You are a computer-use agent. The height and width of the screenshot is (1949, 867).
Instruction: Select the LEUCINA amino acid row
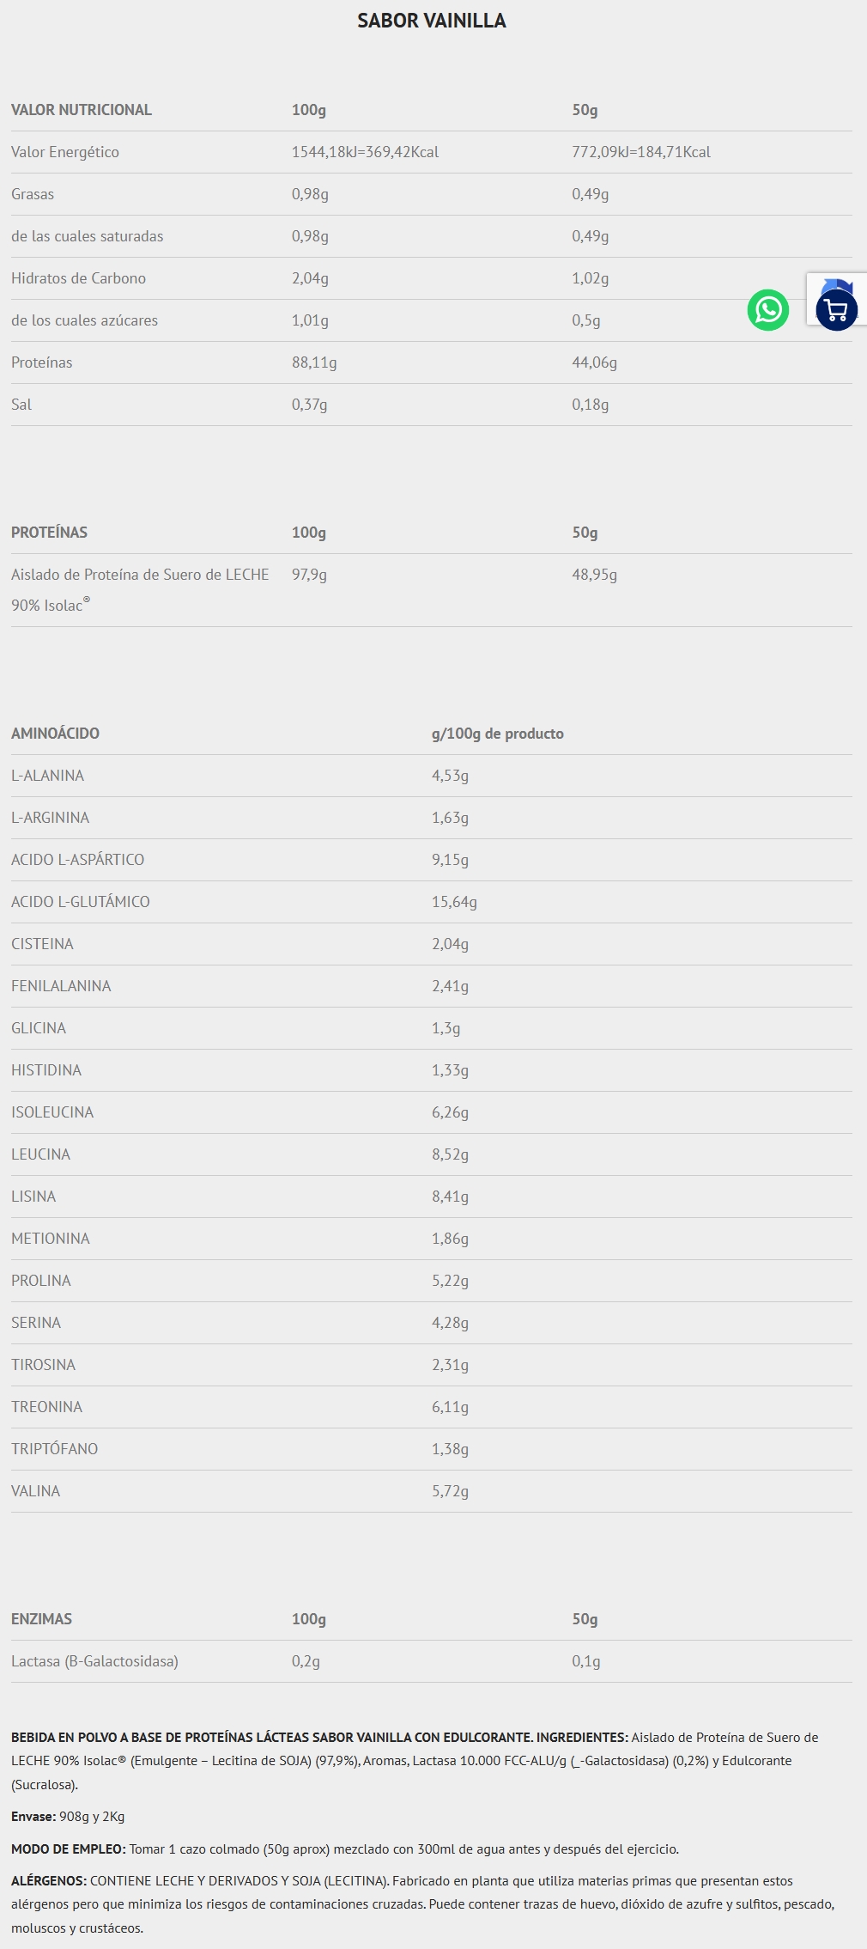point(40,1154)
